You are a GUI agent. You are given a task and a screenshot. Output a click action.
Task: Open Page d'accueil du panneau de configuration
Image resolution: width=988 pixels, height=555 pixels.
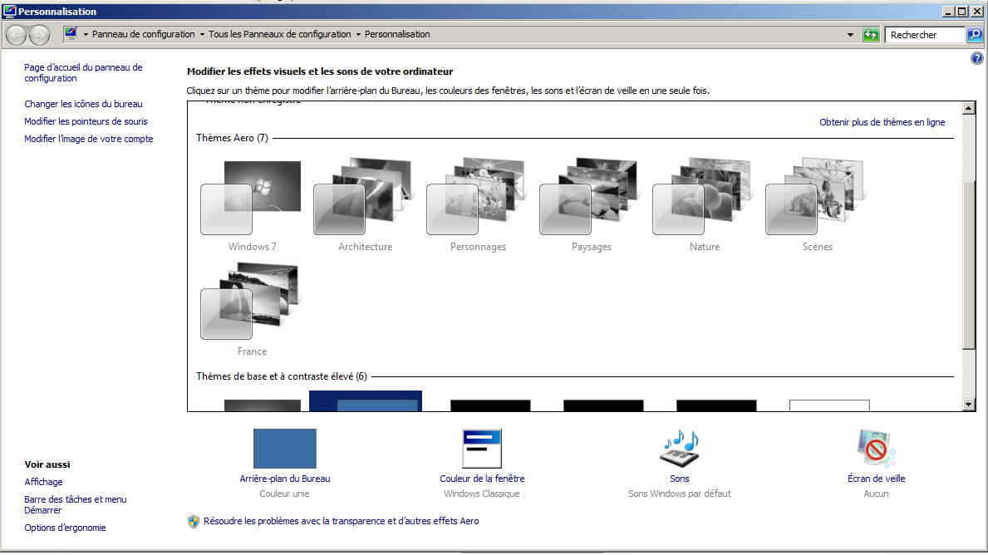pyautogui.click(x=83, y=72)
